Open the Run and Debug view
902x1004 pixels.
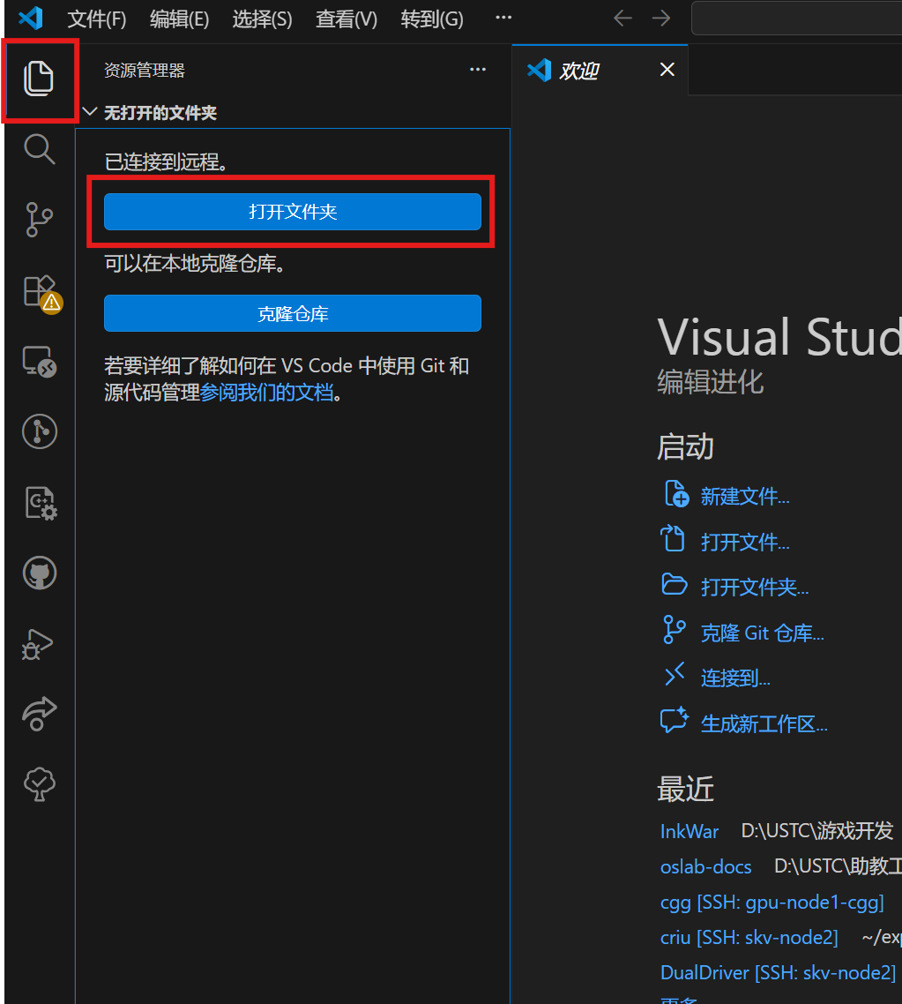pos(38,645)
